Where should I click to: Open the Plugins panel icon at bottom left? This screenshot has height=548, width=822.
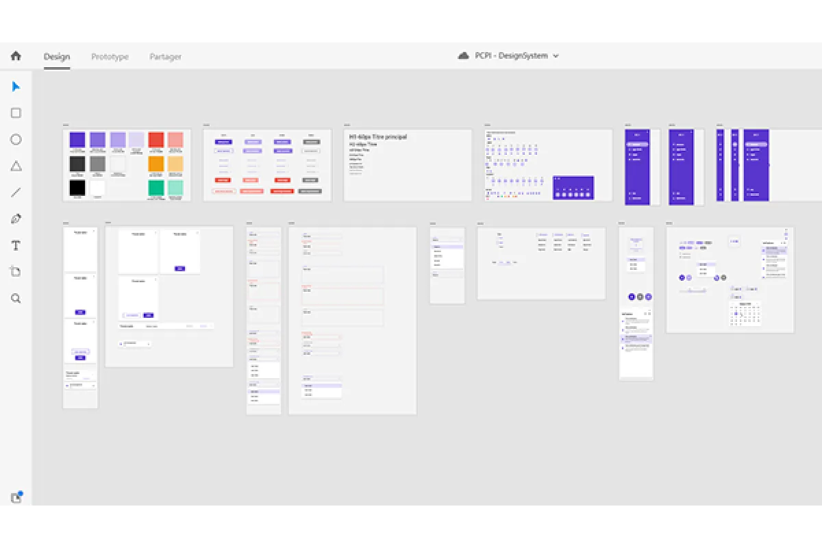(x=16, y=498)
